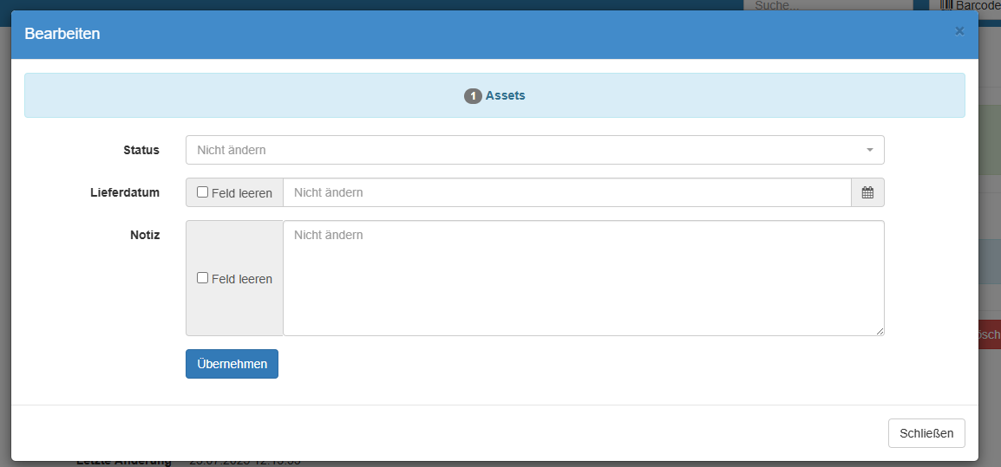Viewport: 1001px width, 467px height.
Task: Click the partially hidden red delete button
Action: (989, 334)
